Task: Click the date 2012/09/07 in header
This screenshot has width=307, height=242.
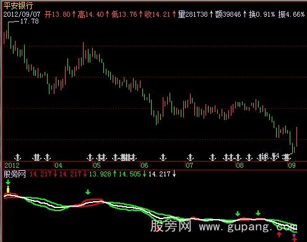Action: [x=22, y=14]
